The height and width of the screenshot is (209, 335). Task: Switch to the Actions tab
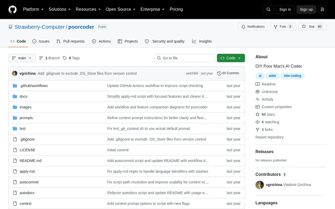click(101, 41)
